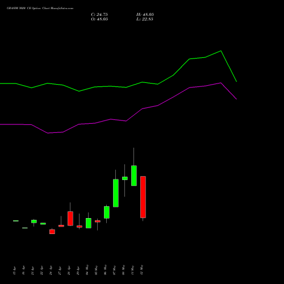Viewport: 284px width, 284px height.
Task: Click the tall green candle for 07 May
Action: (116, 193)
